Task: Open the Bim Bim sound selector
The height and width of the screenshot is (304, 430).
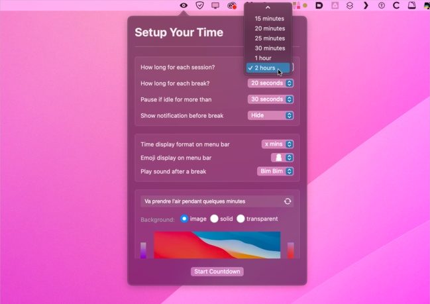Action: click(275, 172)
